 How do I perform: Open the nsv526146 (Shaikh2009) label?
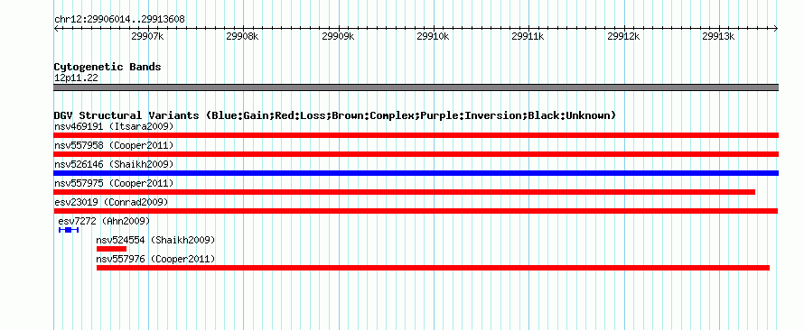point(114,164)
